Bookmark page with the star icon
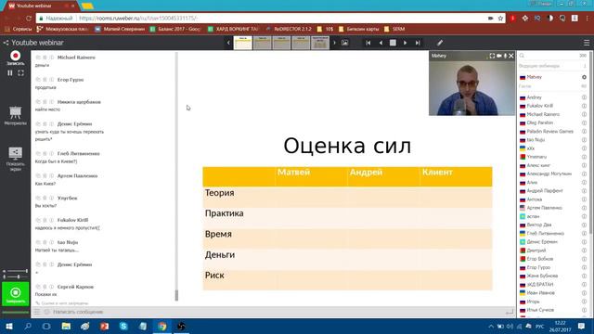 (500, 19)
